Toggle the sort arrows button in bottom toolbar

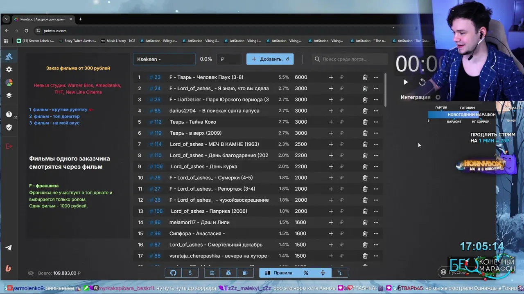click(x=339, y=273)
